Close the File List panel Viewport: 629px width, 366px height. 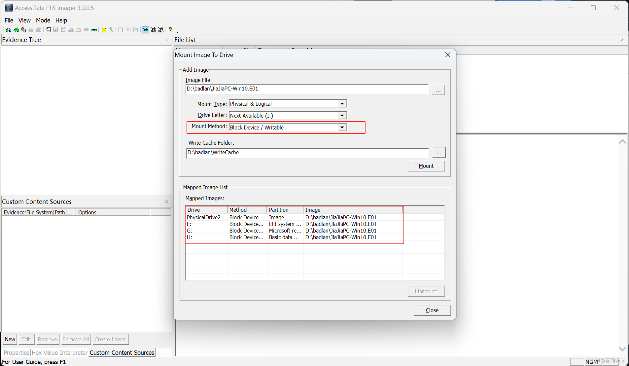[x=622, y=40]
